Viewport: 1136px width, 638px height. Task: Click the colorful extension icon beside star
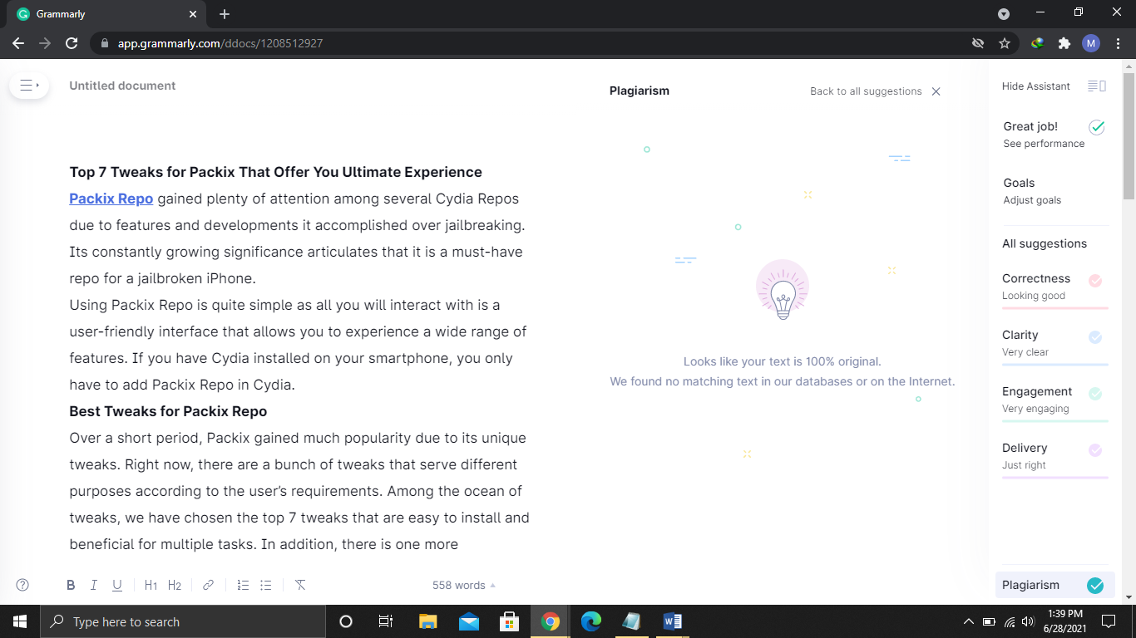click(x=1037, y=43)
